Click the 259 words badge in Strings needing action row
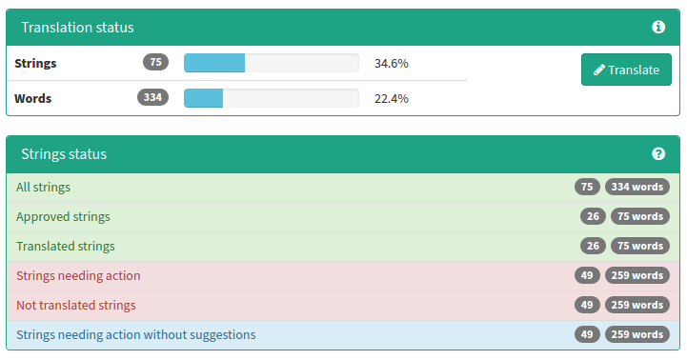Image resolution: width=687 pixels, height=360 pixels. pos(637,275)
